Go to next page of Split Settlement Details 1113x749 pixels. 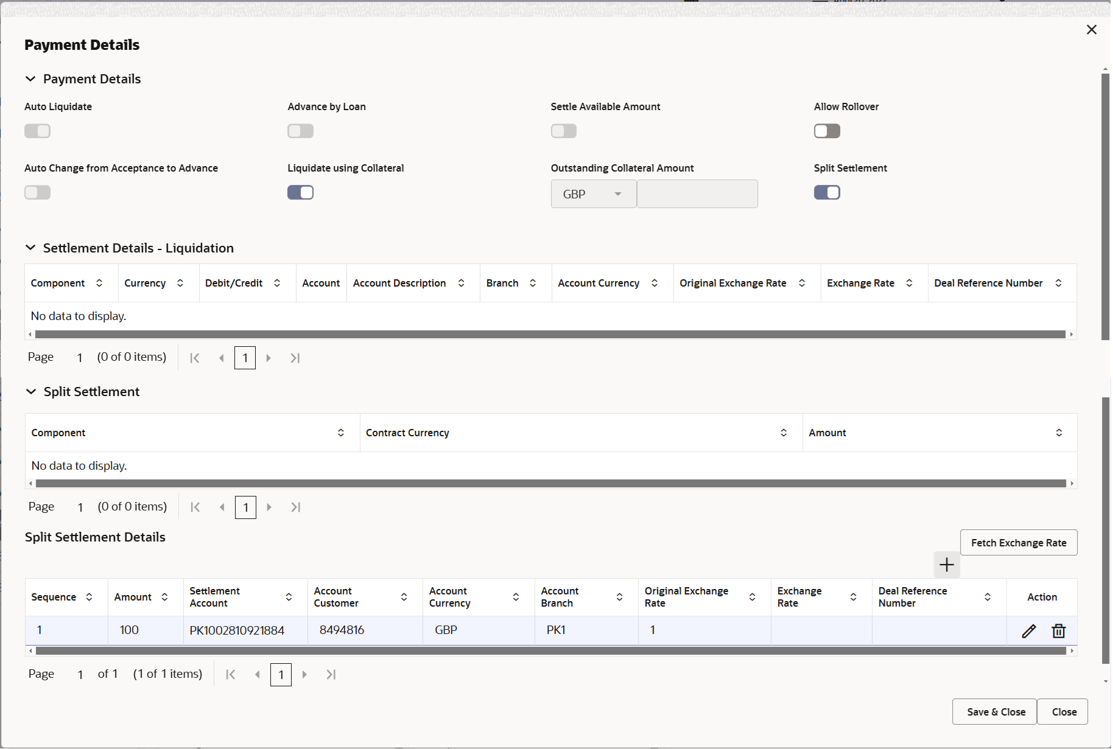pyautogui.click(x=304, y=674)
